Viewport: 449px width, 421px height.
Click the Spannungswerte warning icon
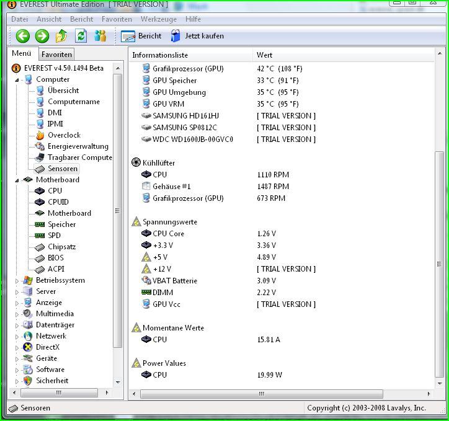coord(136,222)
